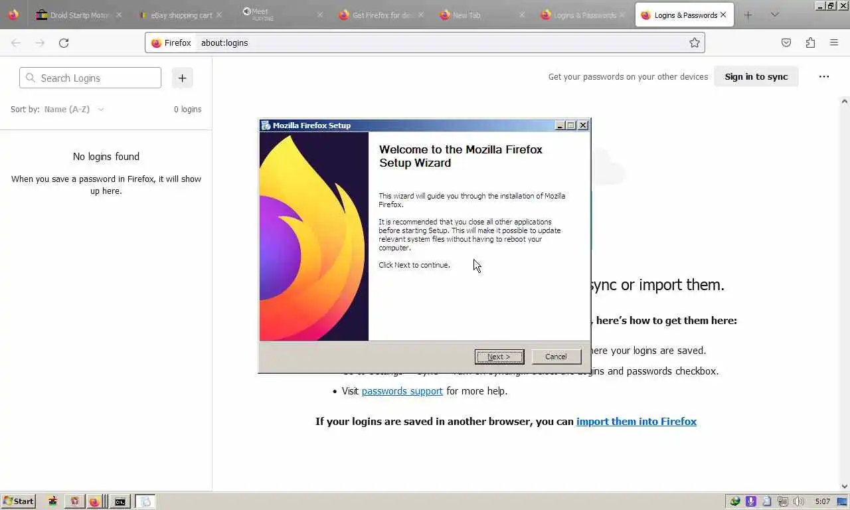This screenshot has height=510, width=850.
Task: Open the list all tabs dropdown
Action: click(x=774, y=15)
